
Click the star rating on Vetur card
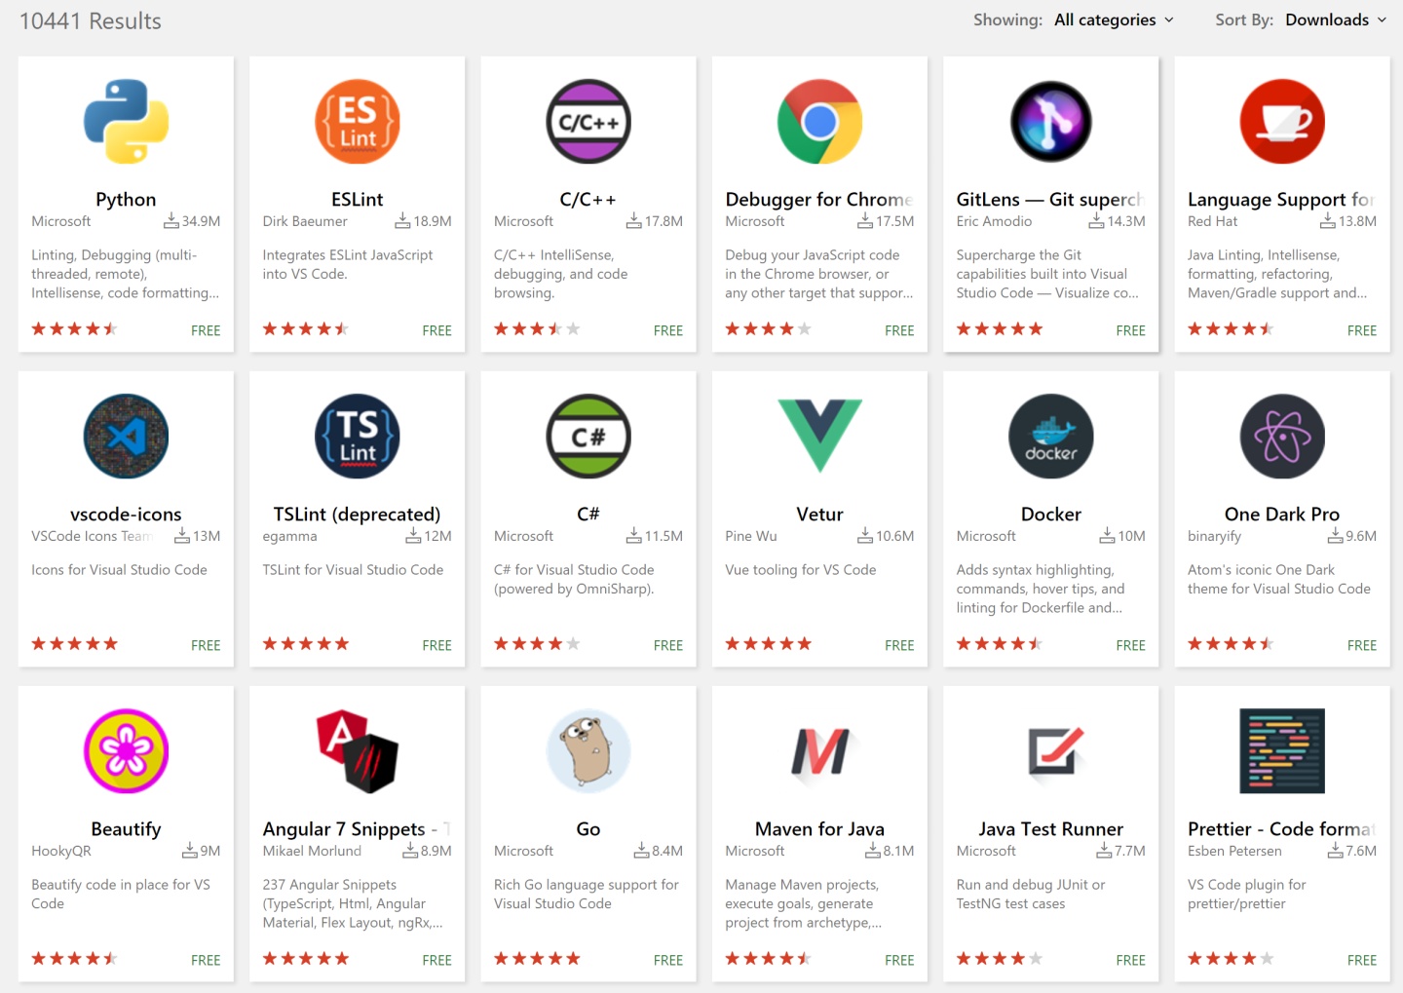tap(768, 644)
